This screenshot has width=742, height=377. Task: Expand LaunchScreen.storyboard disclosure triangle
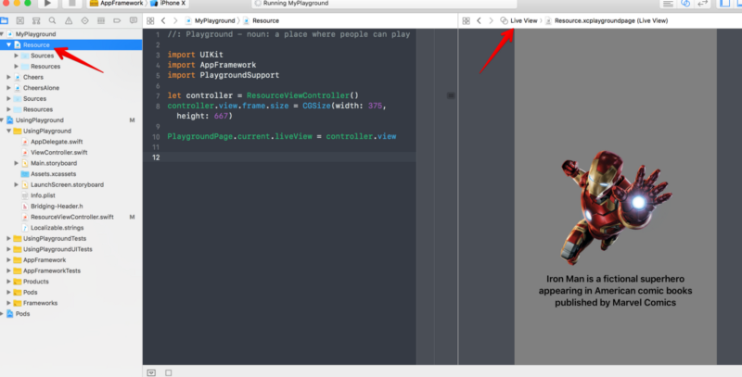17,184
